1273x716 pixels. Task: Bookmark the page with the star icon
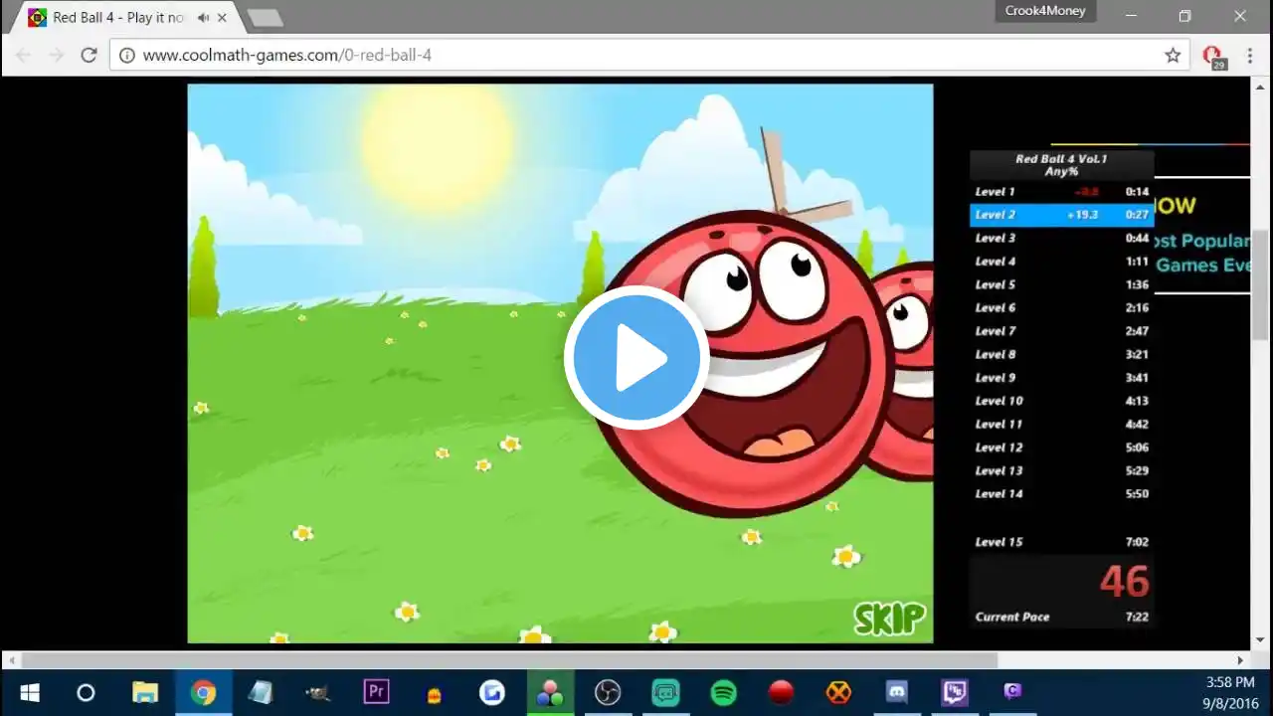pos(1173,55)
